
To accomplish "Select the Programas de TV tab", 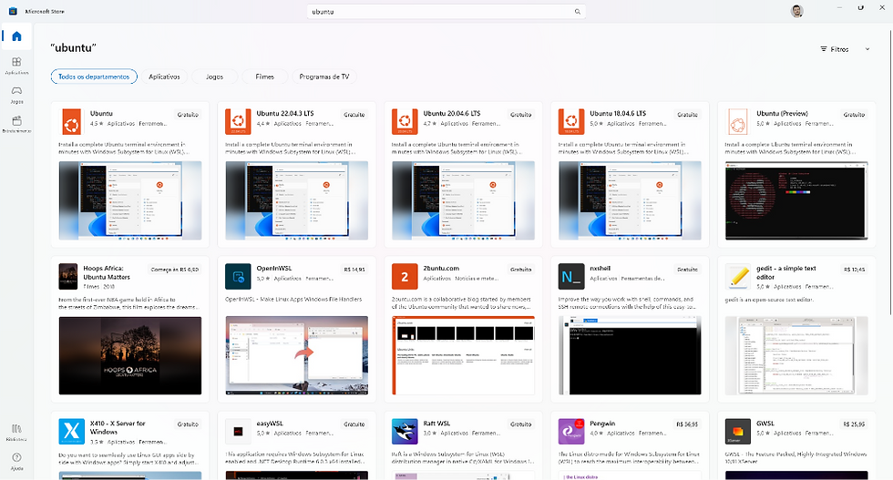I will coord(324,77).
